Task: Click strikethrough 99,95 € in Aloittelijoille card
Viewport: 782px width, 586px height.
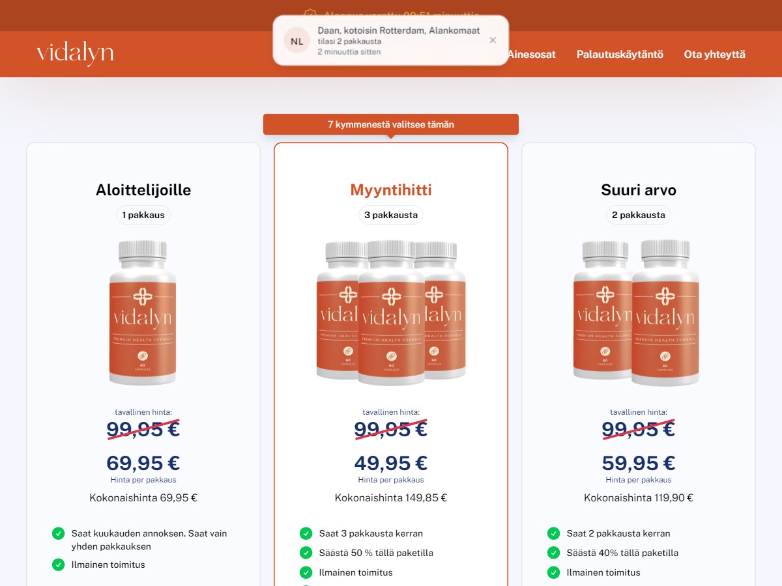Action: (x=143, y=429)
